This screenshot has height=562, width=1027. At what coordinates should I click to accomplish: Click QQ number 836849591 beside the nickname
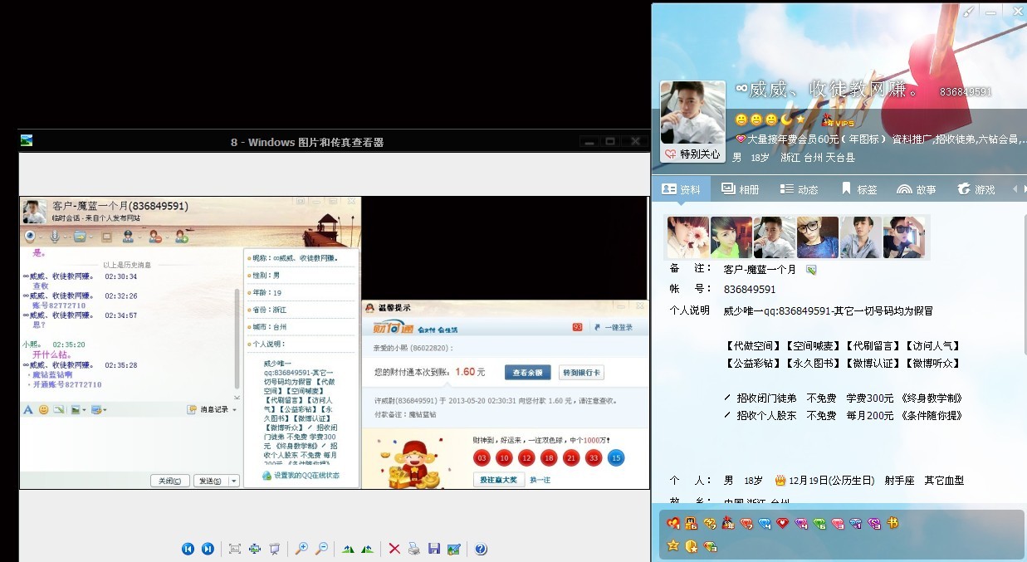coord(966,92)
